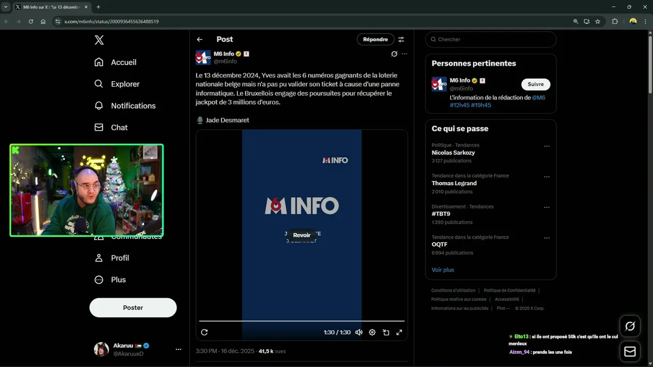The image size is (653, 367).
Task: Open the browser zoom icon
Action: (x=575, y=21)
